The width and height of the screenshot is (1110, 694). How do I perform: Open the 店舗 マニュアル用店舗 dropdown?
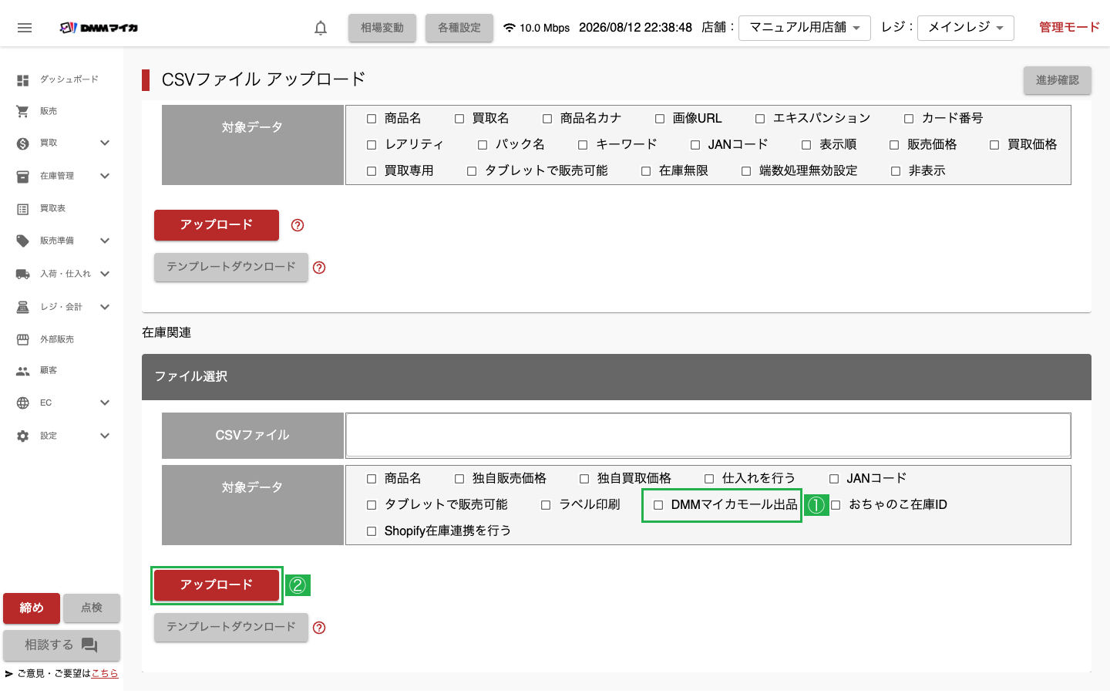(805, 28)
